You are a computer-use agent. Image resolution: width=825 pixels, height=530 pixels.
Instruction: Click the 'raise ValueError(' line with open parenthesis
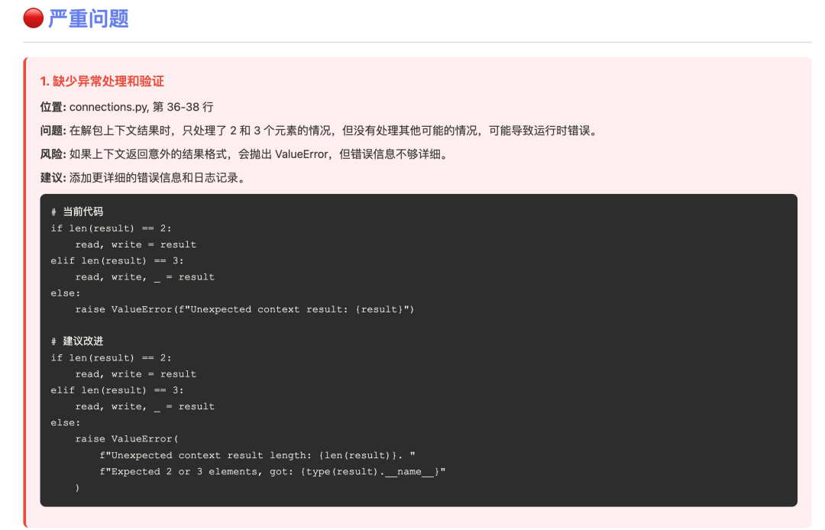[126, 439]
